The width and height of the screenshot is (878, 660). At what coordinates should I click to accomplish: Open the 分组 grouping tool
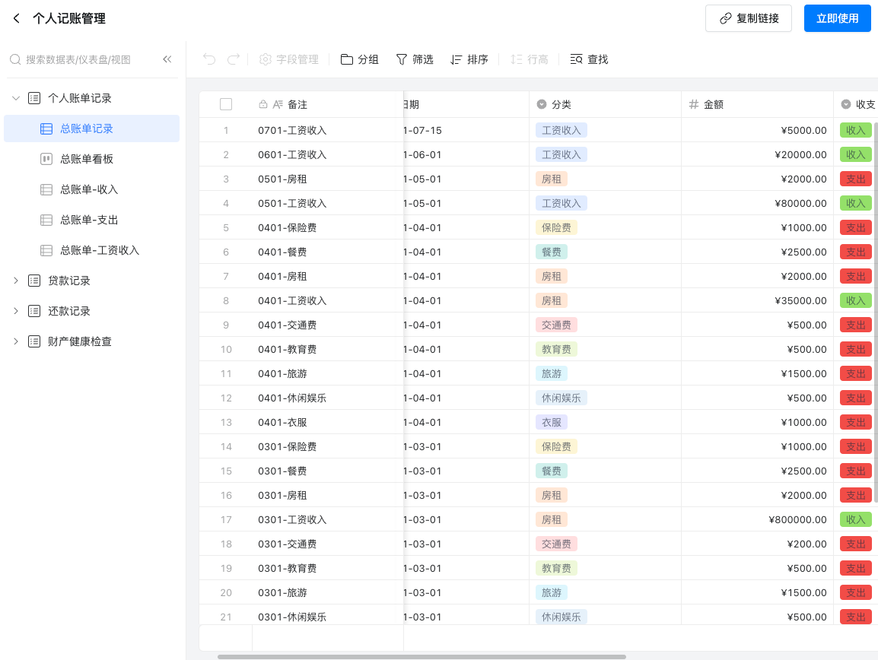tap(358, 59)
